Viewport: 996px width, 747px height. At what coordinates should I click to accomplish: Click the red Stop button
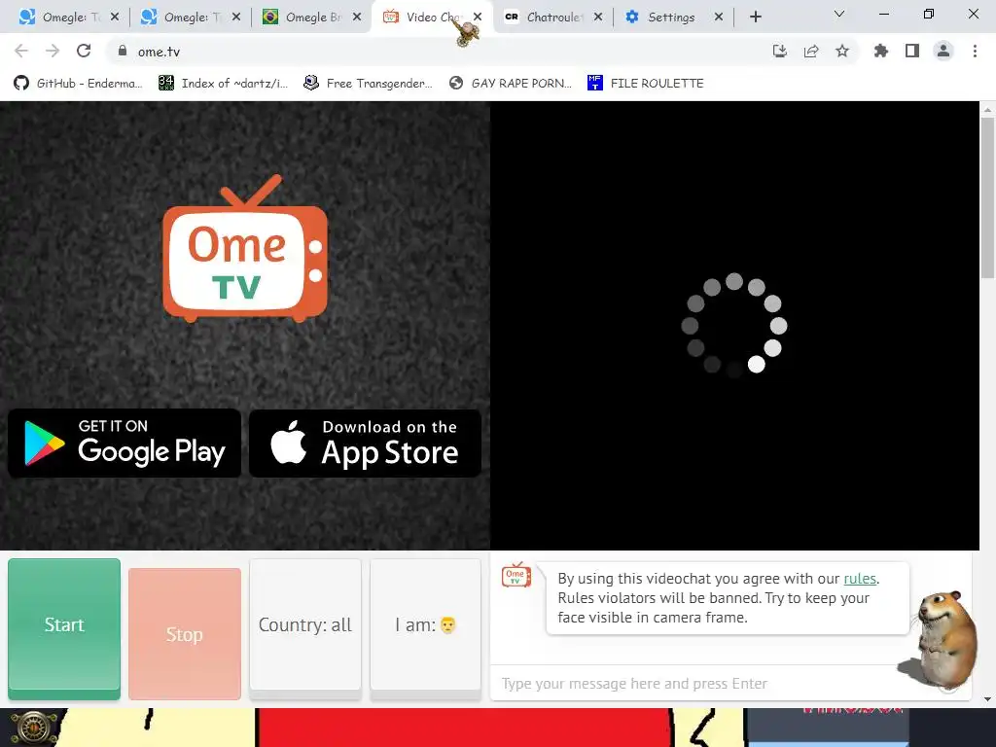(x=185, y=634)
